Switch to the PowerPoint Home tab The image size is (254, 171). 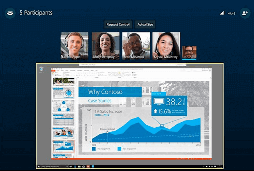[58, 71]
